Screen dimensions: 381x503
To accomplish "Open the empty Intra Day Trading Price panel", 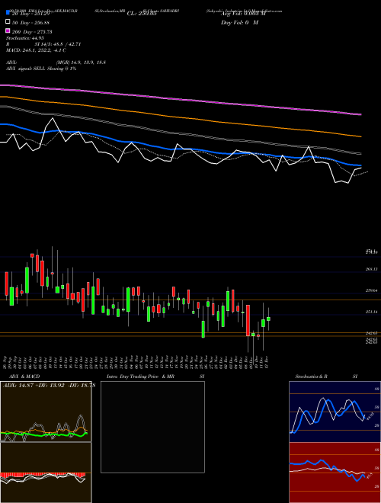I will click(x=152, y=427).
